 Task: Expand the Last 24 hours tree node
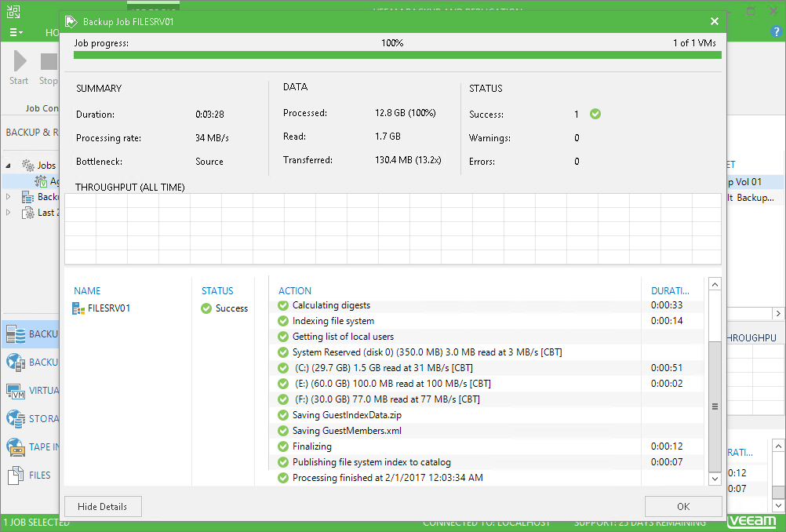click(x=8, y=212)
